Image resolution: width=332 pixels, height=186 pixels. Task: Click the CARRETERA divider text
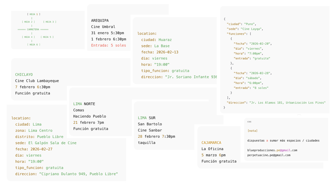coord(33,29)
